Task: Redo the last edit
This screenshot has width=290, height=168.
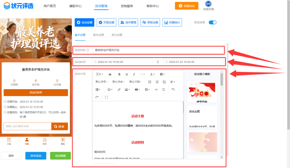Action: click(97, 97)
